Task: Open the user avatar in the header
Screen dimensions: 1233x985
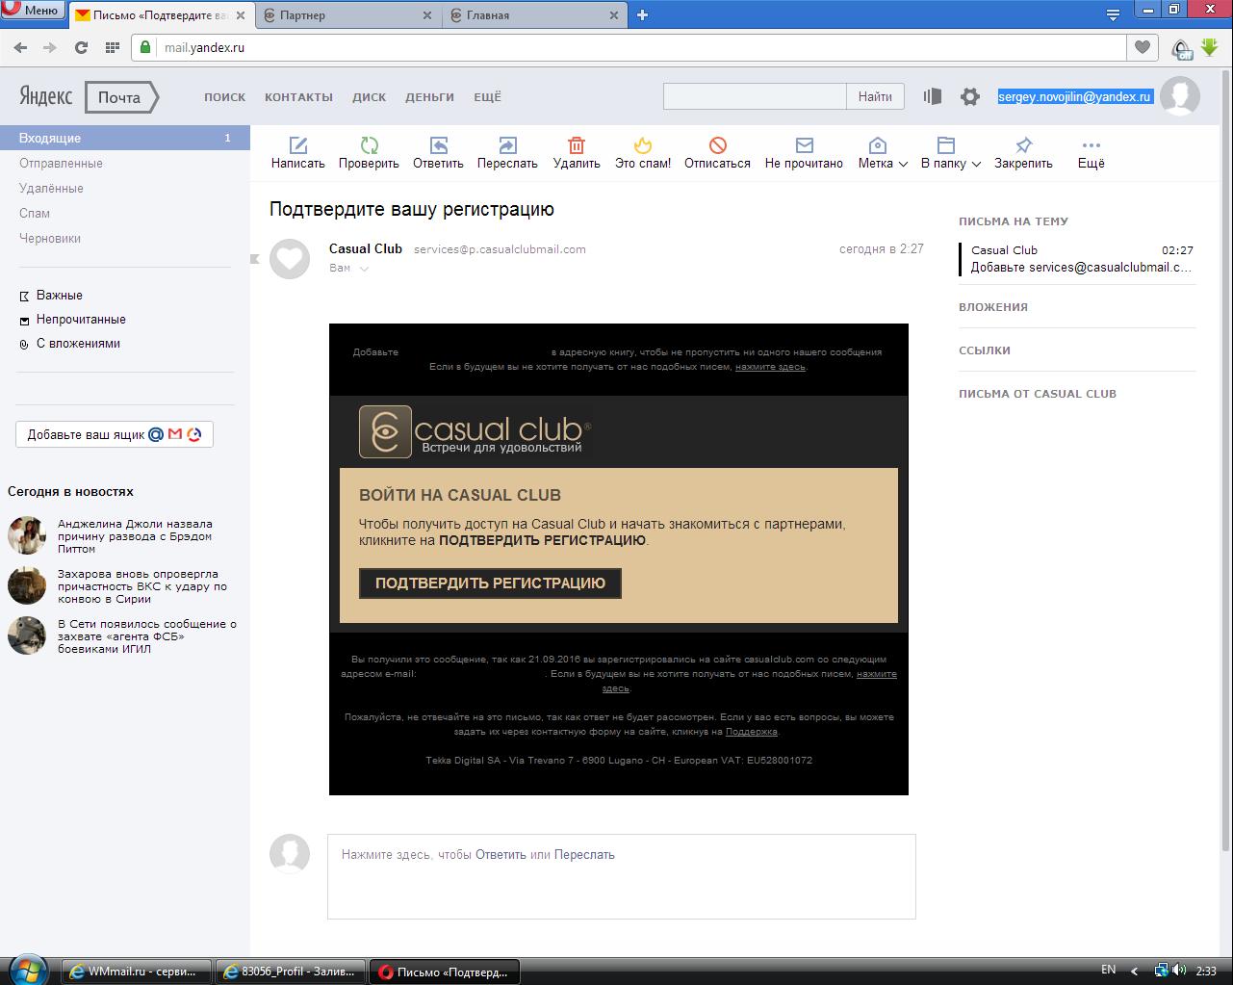Action: (1179, 96)
